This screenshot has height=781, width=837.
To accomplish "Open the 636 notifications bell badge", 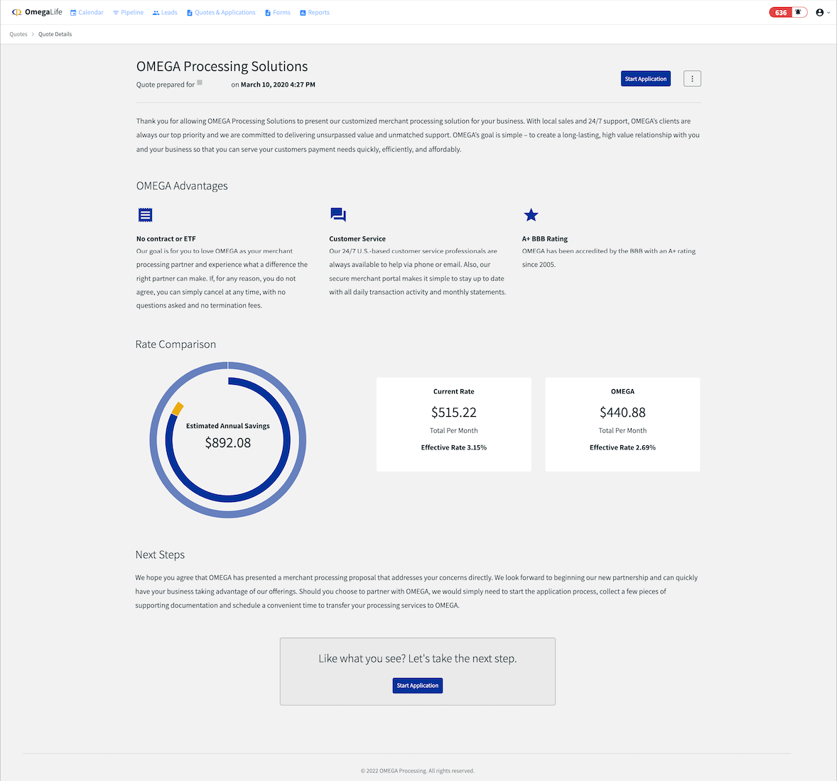I will point(788,12).
